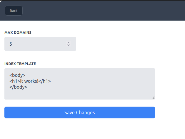Click the INDEX-TEMPLATE label
The width and height of the screenshot is (185, 139).
[x=20, y=64]
